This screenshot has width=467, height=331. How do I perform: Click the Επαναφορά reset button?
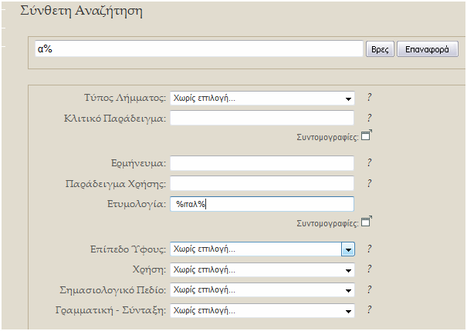(428, 49)
